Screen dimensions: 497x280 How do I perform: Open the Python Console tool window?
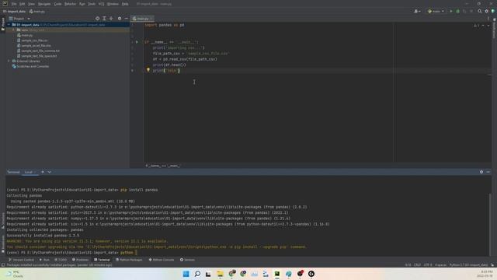click(162, 260)
